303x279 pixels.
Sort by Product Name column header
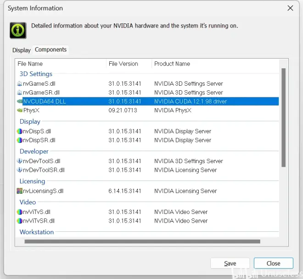tap(172, 64)
